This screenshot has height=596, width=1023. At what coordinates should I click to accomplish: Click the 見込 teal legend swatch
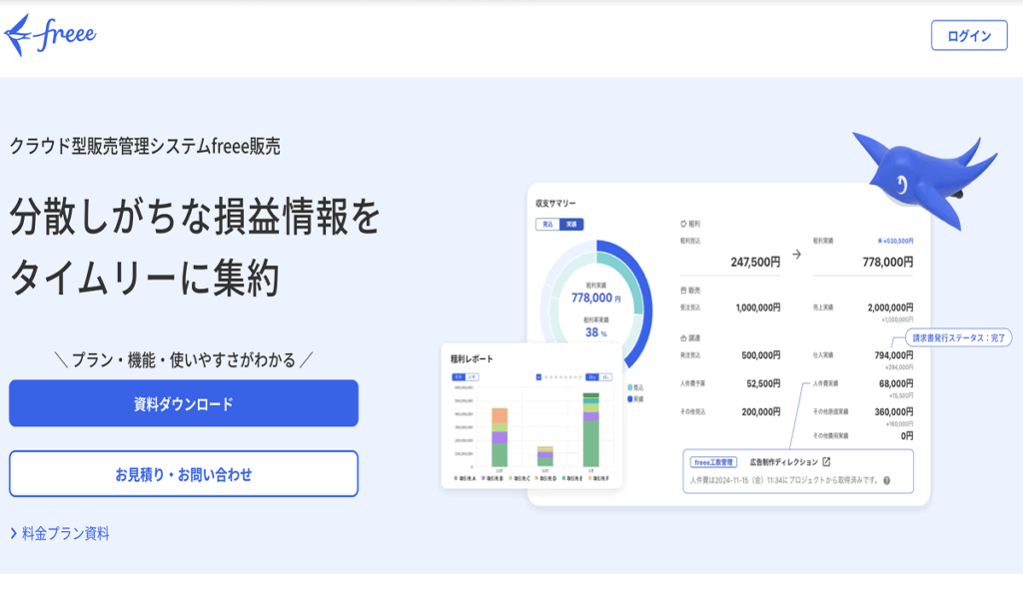click(x=630, y=387)
